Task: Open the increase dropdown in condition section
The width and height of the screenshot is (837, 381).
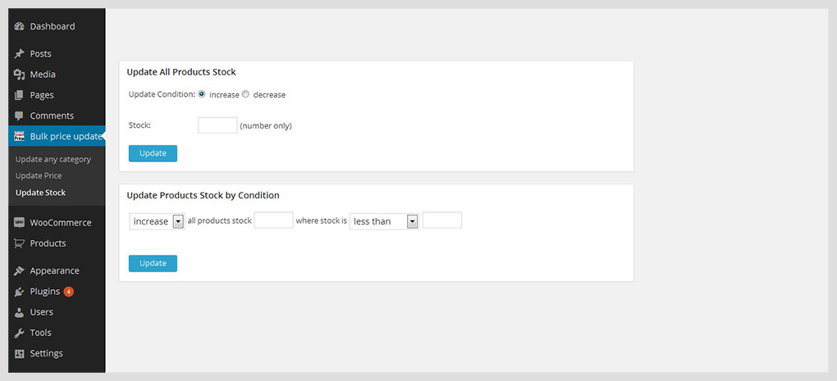Action: point(157,221)
